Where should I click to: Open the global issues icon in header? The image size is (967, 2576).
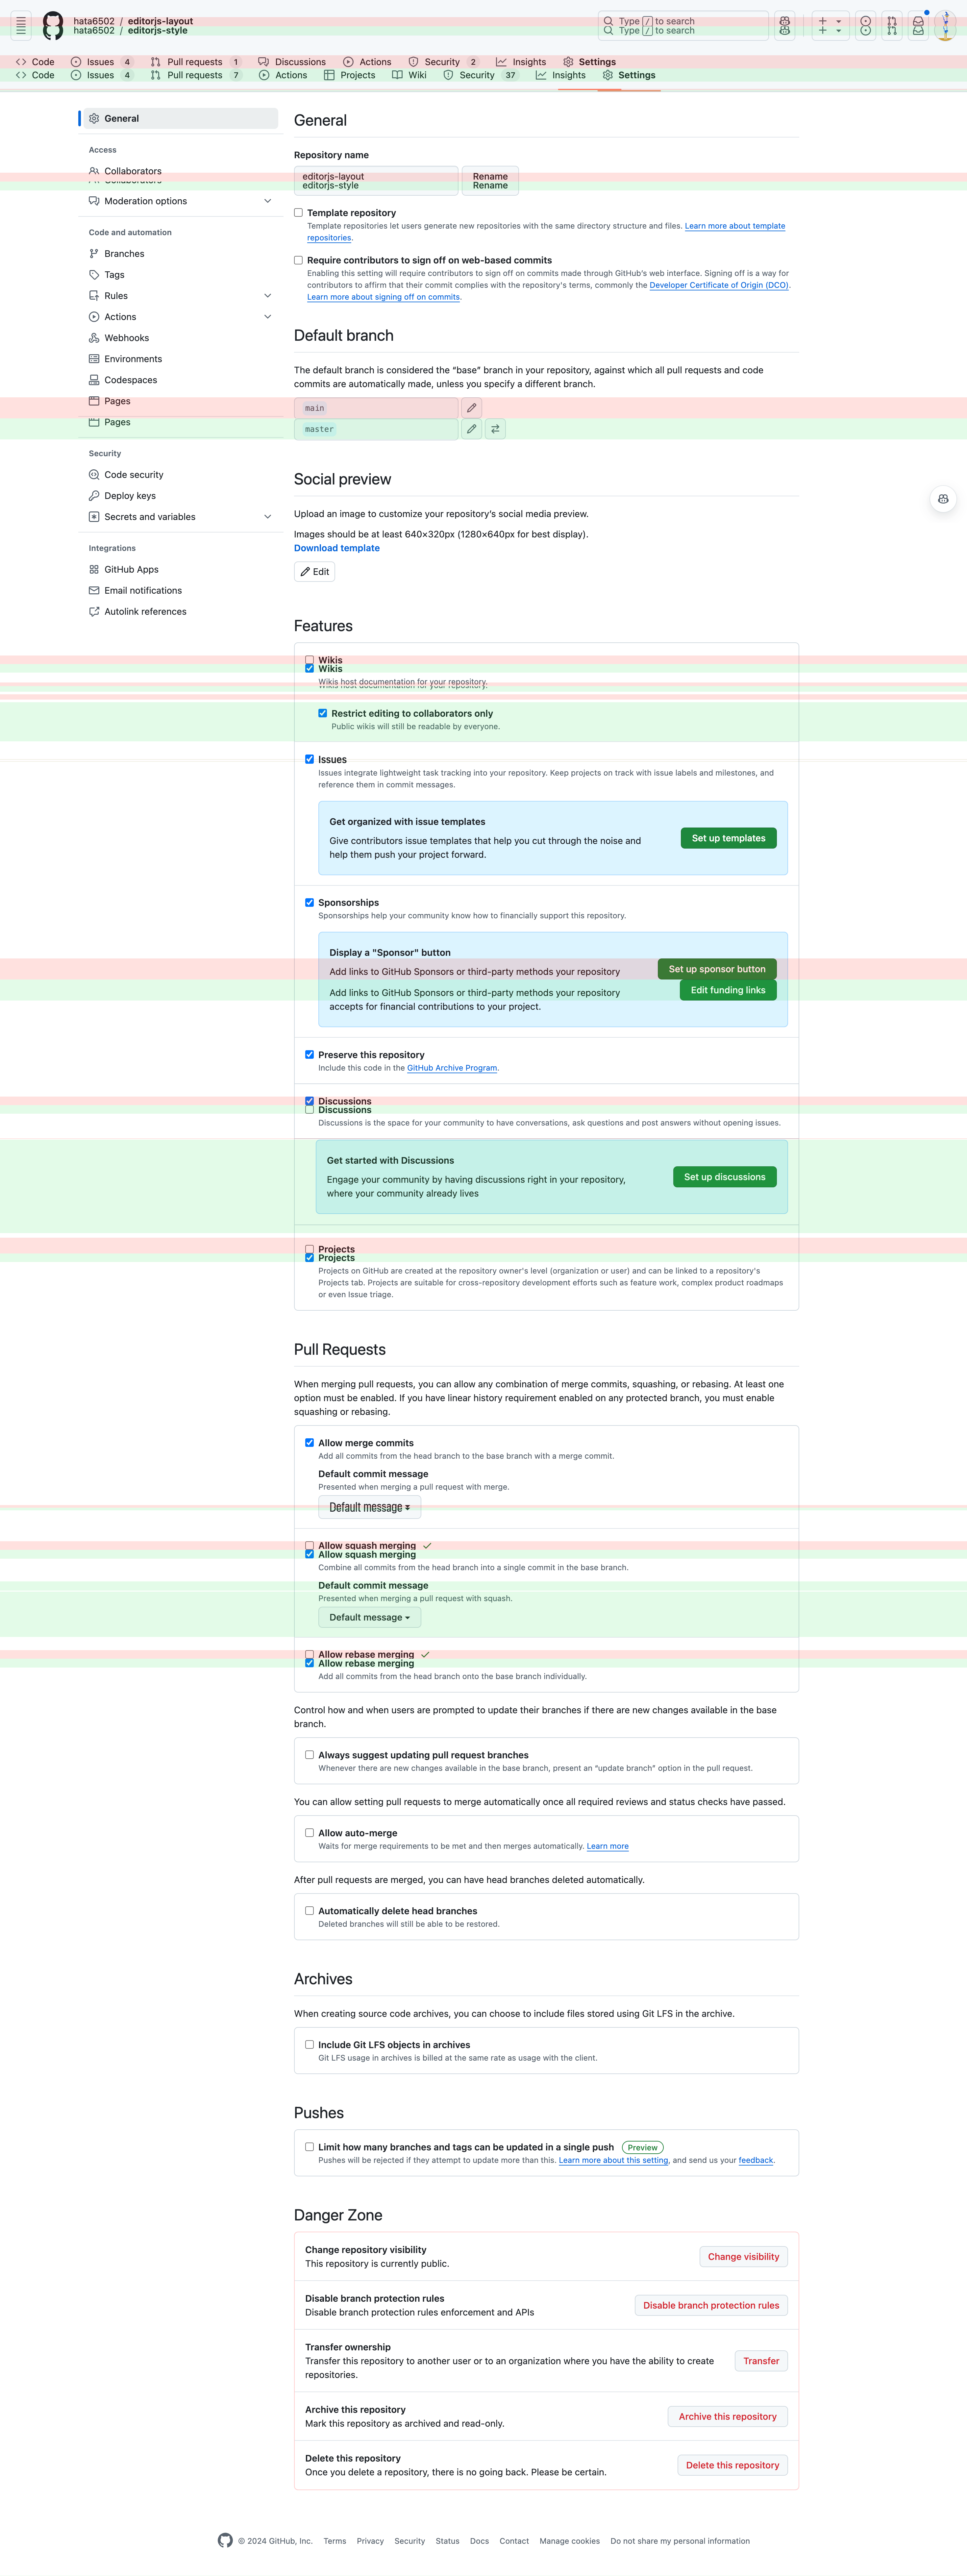click(x=866, y=25)
